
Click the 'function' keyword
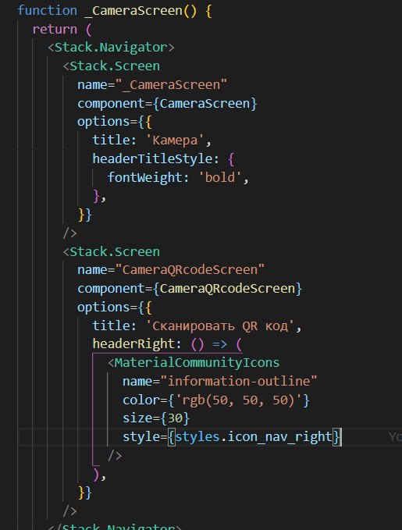(x=48, y=10)
